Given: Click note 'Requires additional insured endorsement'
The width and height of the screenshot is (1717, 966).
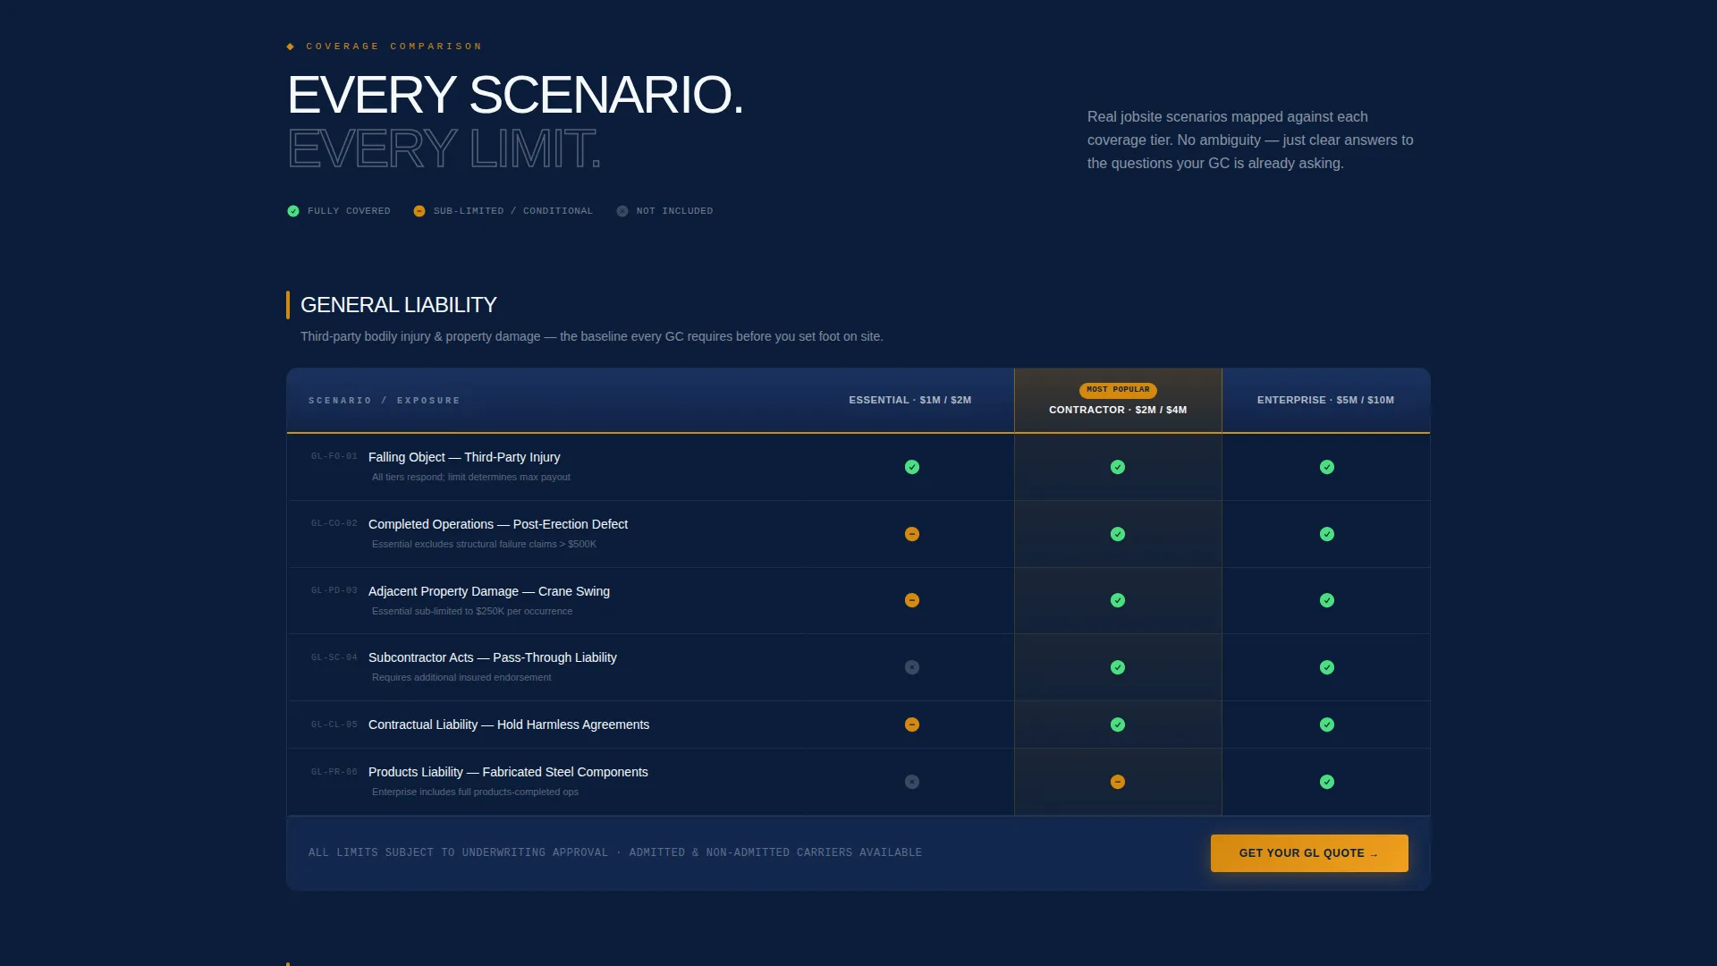Looking at the screenshot, I should (461, 678).
